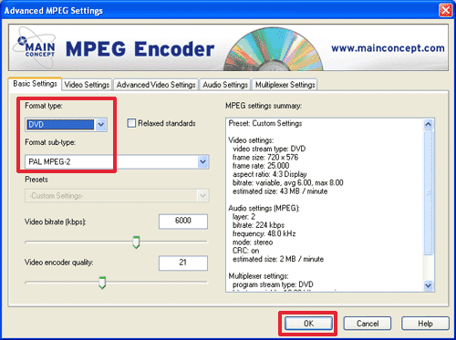The height and width of the screenshot is (340, 456).
Task: Click 'mode: stereo' summary line
Action: [x=253, y=242]
